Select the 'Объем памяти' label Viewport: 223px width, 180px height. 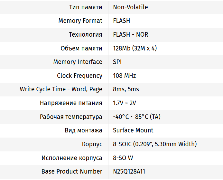pyautogui.click(x=81, y=48)
